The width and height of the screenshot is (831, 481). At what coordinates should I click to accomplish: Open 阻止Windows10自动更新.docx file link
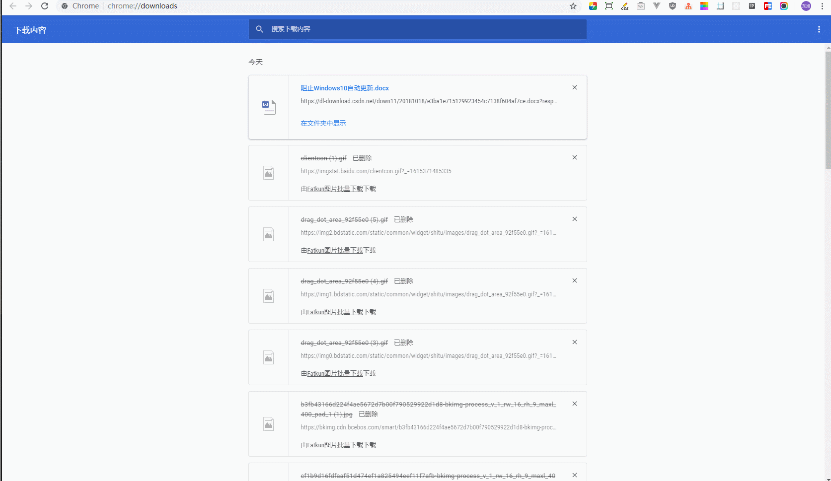[345, 88]
